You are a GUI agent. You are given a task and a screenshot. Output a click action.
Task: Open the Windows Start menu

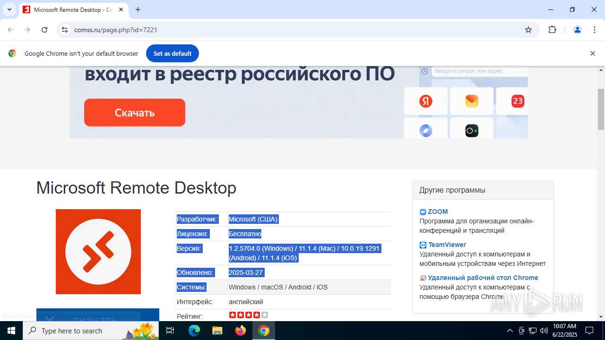pyautogui.click(x=11, y=331)
